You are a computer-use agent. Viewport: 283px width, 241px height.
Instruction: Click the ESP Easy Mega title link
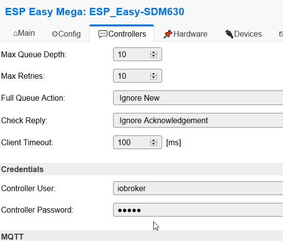point(94,12)
